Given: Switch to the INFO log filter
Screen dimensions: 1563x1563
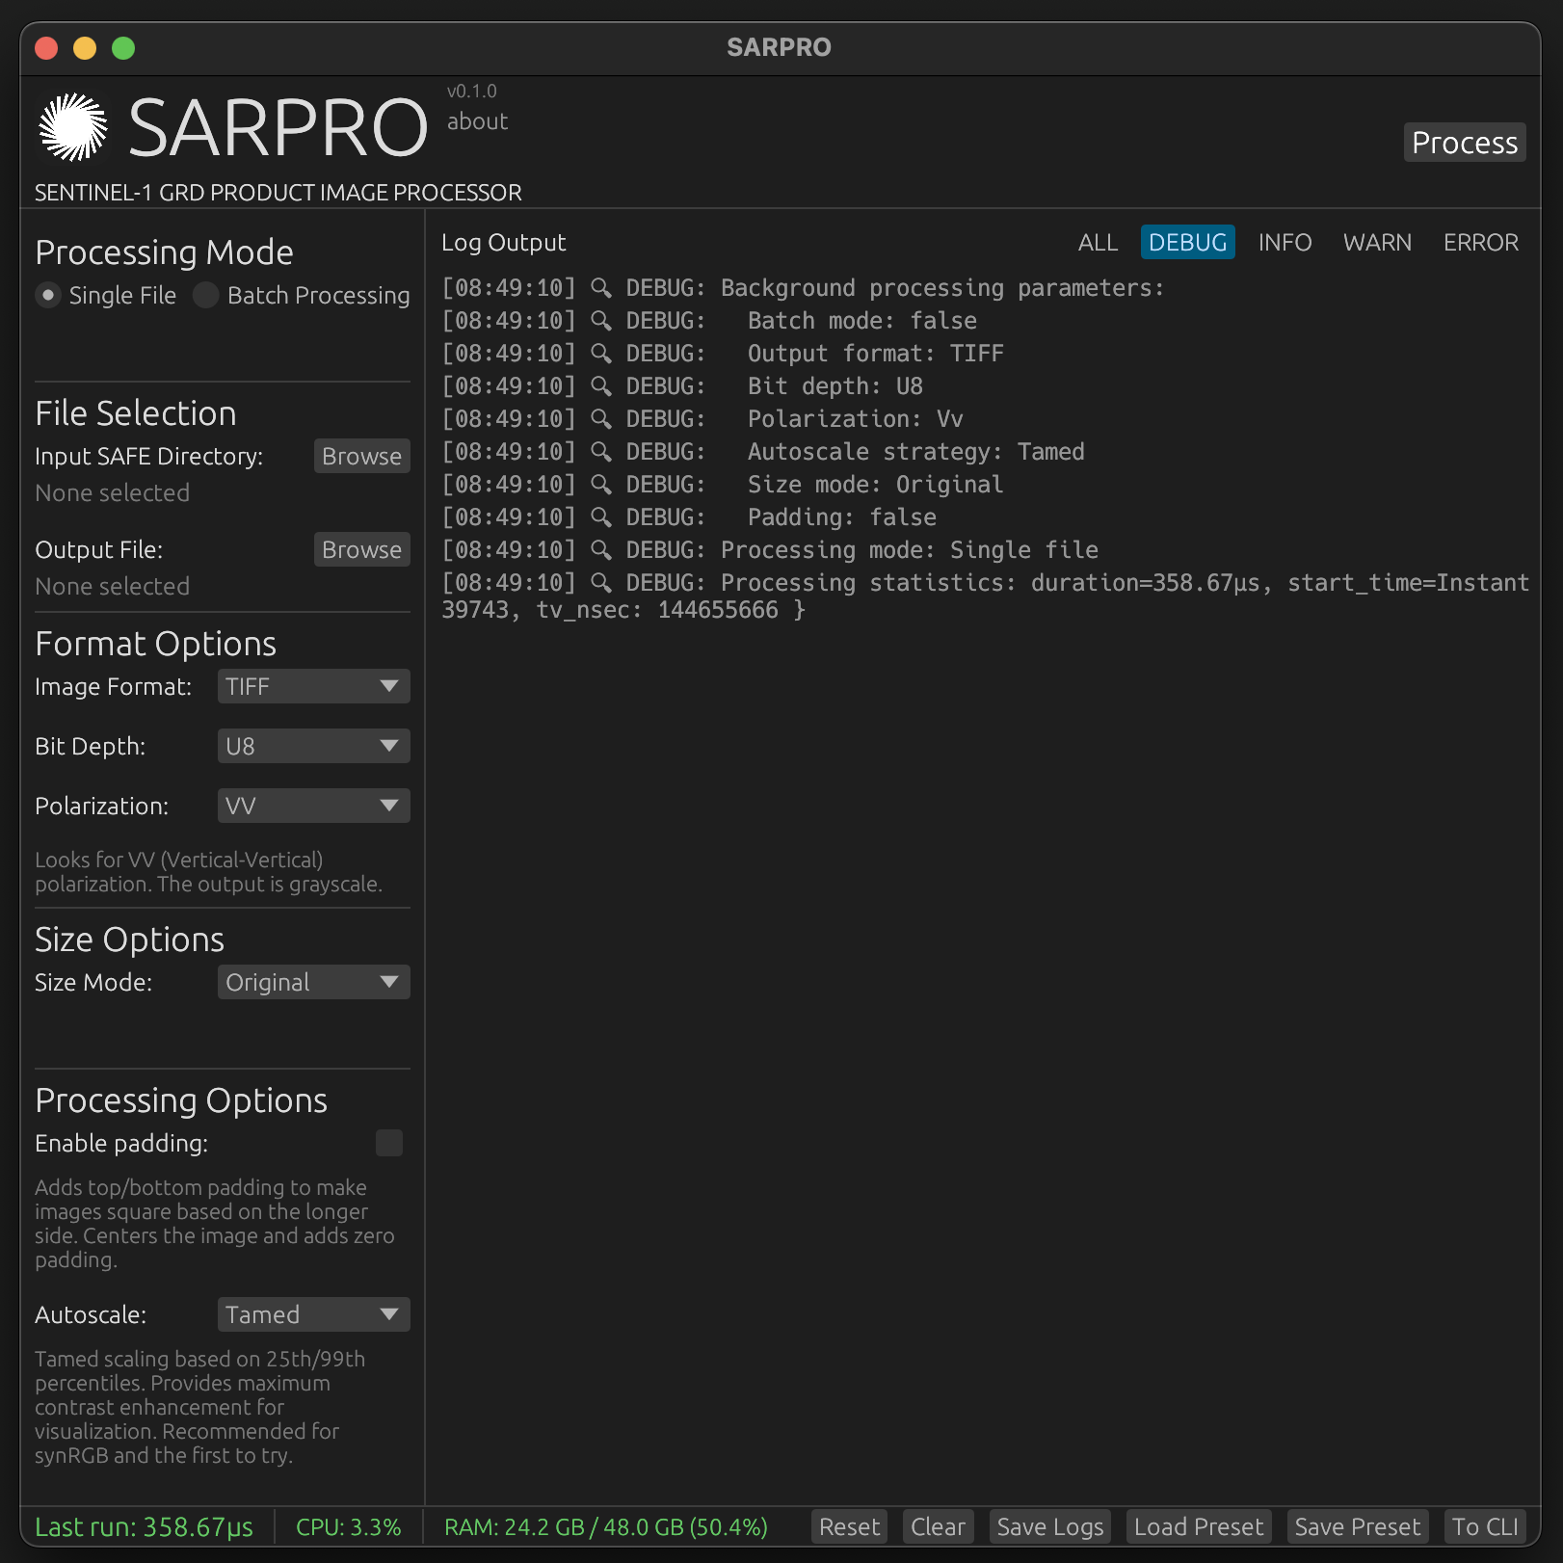Looking at the screenshot, I should (x=1285, y=242).
